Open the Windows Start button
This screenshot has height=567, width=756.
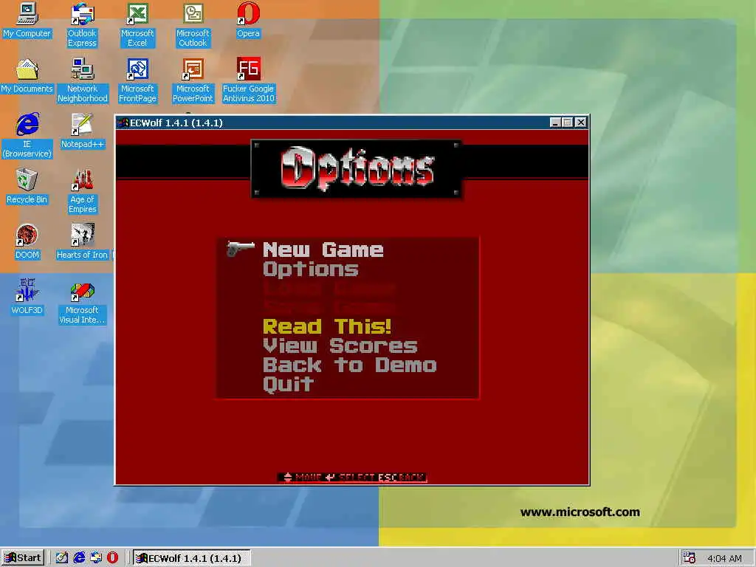(23, 558)
